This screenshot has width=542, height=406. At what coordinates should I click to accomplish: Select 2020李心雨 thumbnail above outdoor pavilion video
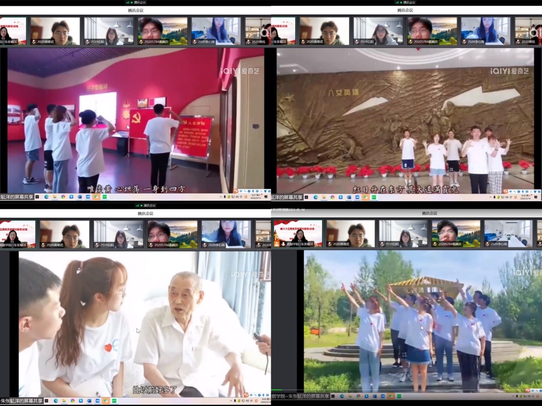510,234
